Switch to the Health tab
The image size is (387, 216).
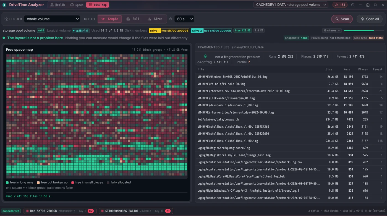click(57, 5)
